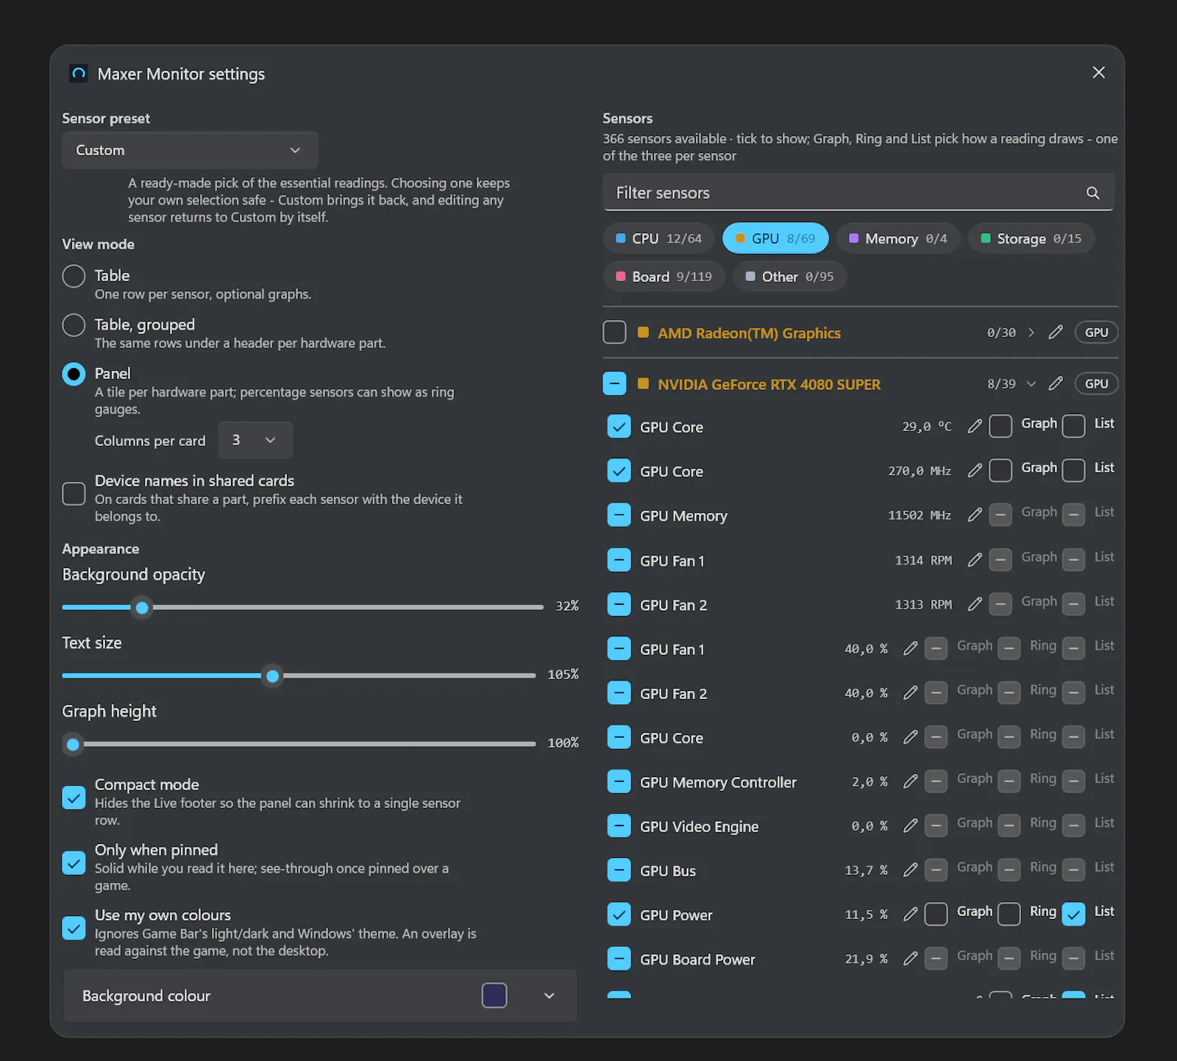Show the Other 0/95 sensor category
1177x1061 pixels.
(789, 277)
